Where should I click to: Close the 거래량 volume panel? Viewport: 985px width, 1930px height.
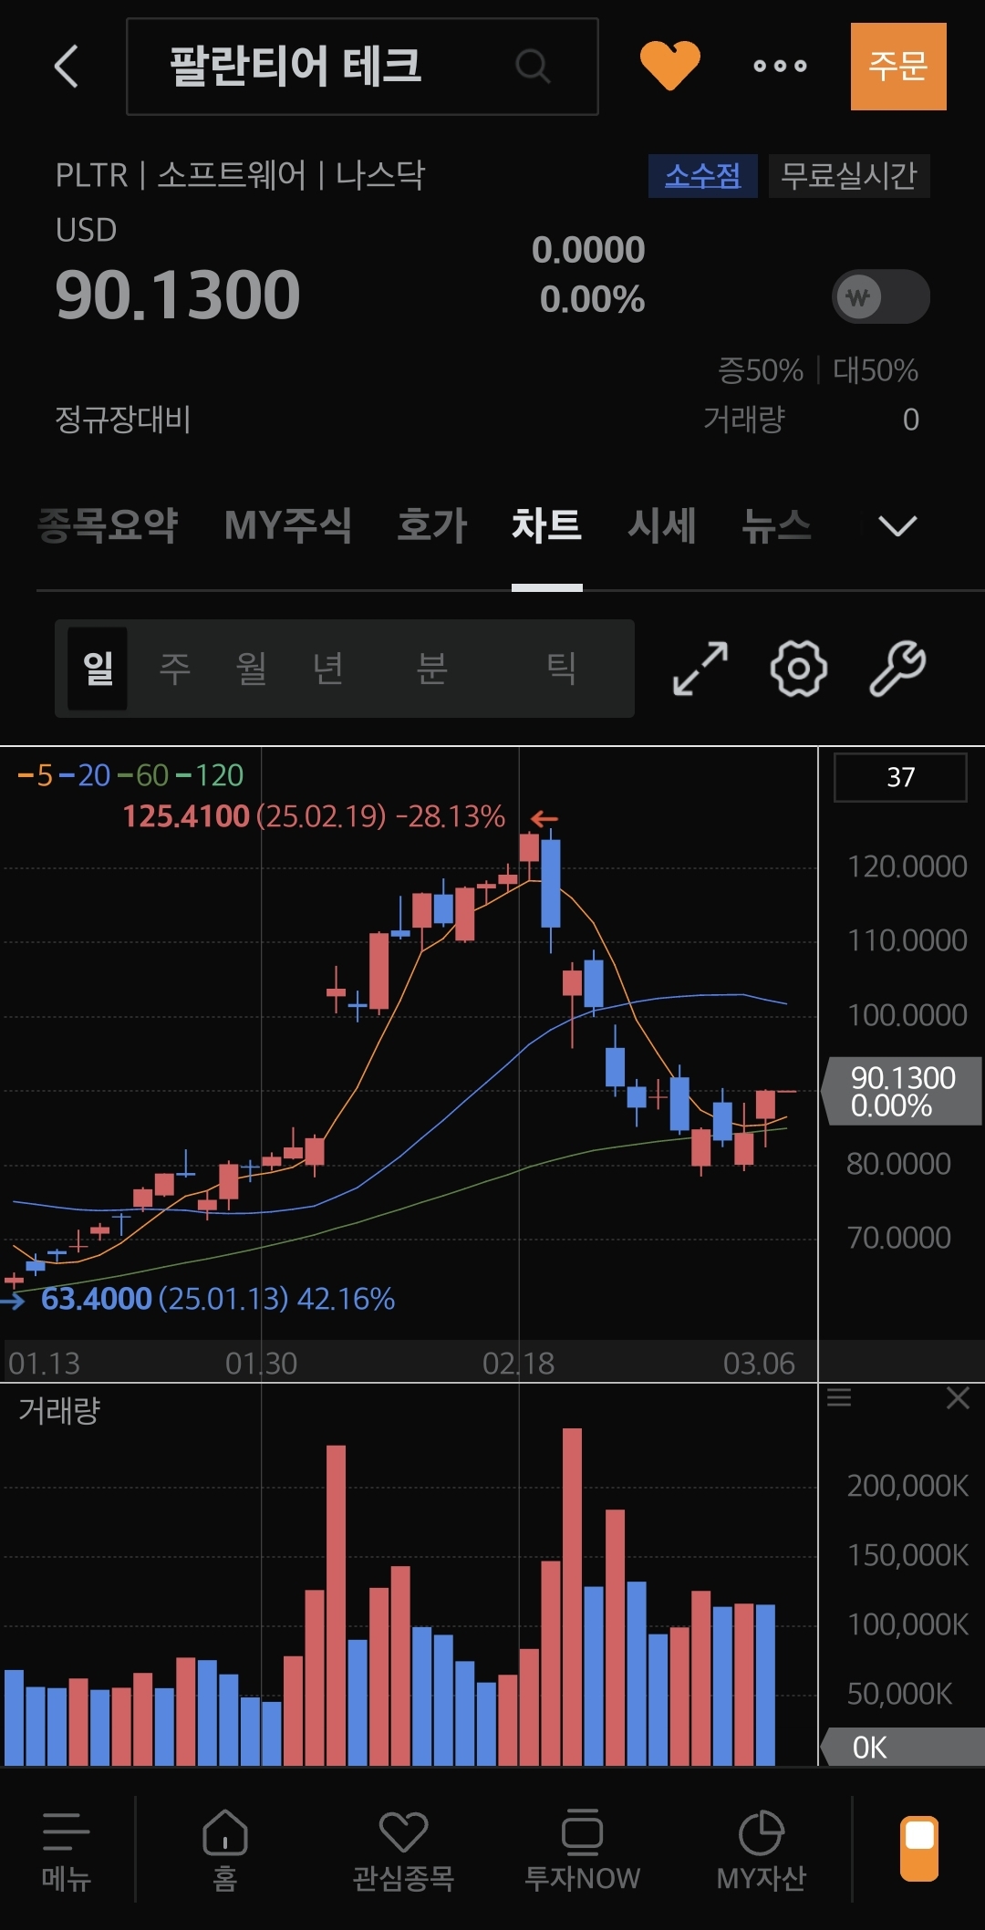pos(958,1397)
